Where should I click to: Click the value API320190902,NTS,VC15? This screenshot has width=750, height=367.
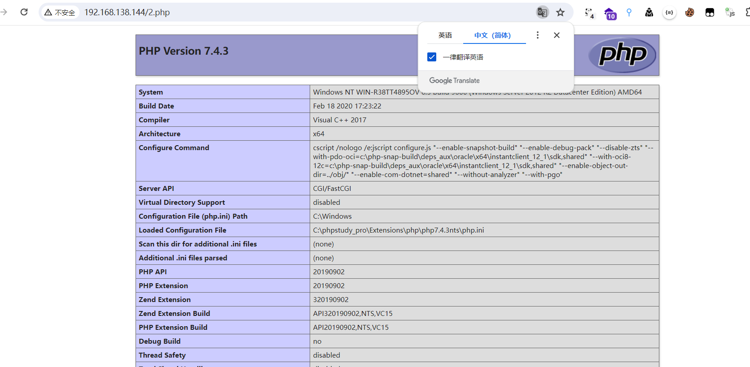click(x=353, y=314)
